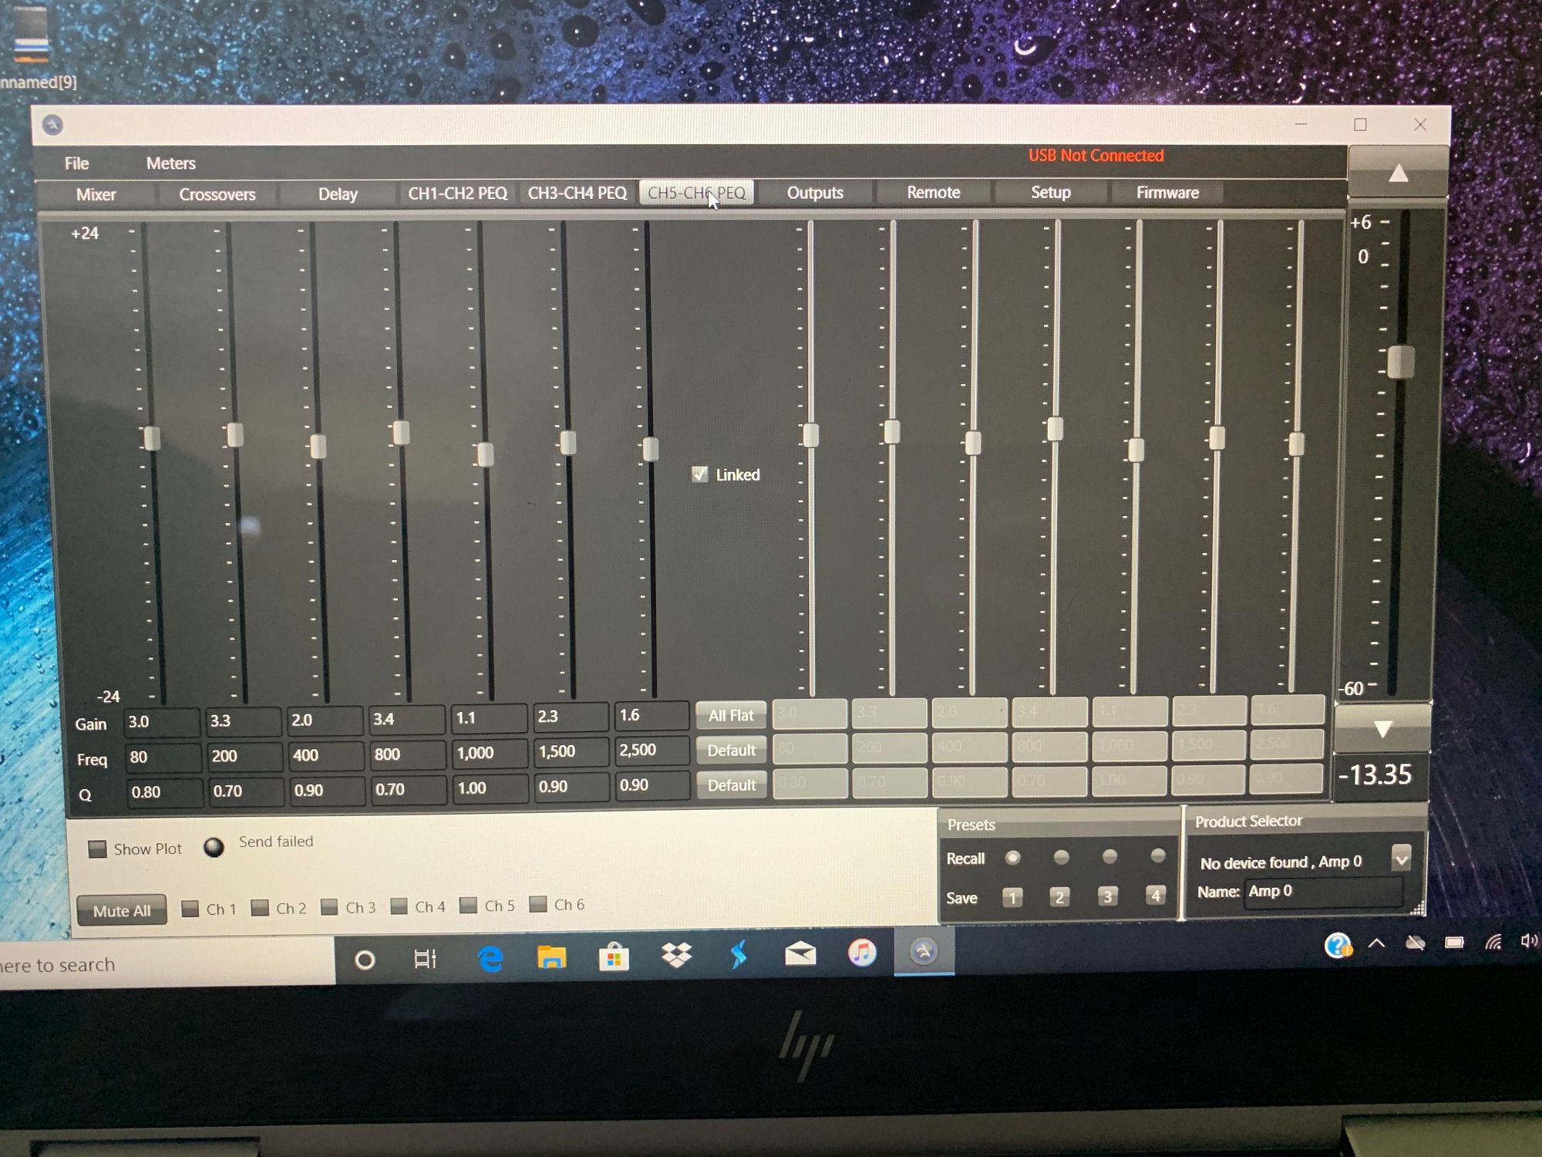1542x1157 pixels.
Task: Click the master volume slider handle
Action: [x=1400, y=362]
